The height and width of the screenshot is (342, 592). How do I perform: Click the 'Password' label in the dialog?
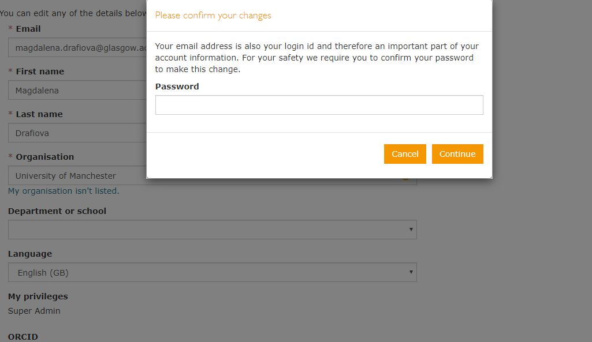177,87
